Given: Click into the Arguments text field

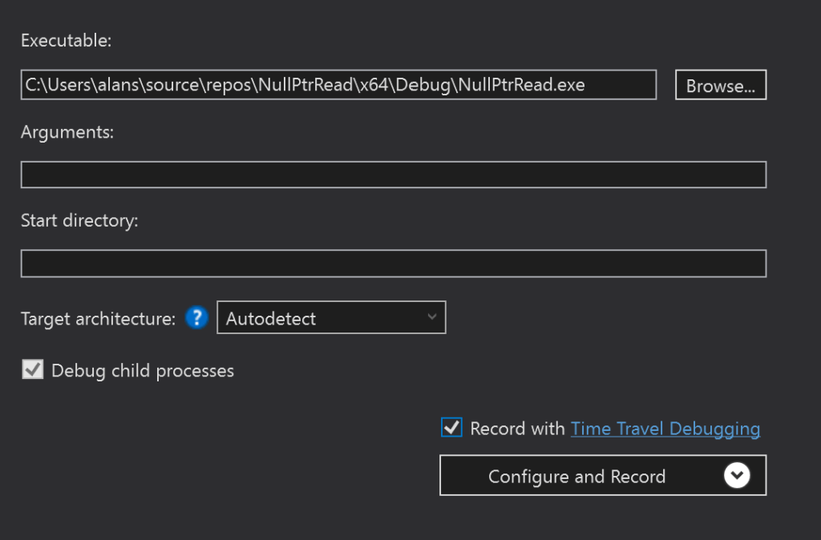Looking at the screenshot, I should [393, 175].
